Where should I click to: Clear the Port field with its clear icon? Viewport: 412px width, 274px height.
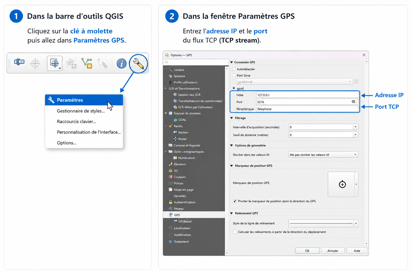click(x=353, y=102)
